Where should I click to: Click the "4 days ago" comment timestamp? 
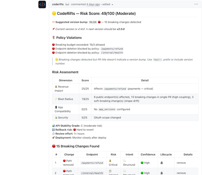point(93,4)
